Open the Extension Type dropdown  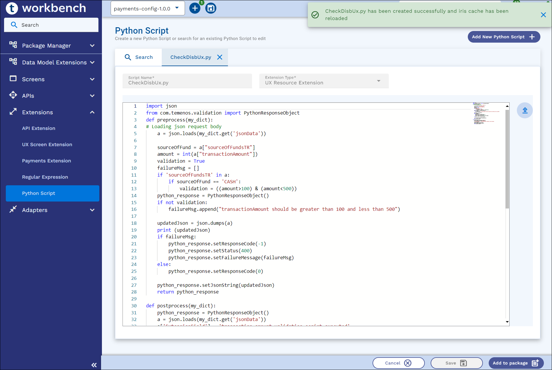coord(324,81)
